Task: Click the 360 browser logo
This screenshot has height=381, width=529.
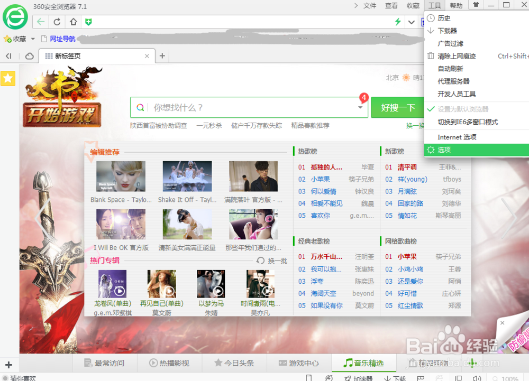Action: (x=15, y=16)
